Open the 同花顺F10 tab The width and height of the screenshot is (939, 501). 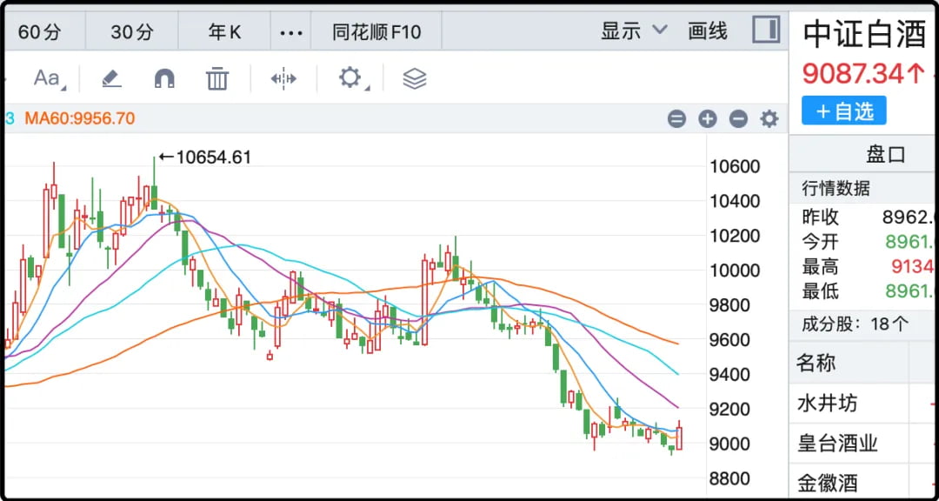point(376,32)
